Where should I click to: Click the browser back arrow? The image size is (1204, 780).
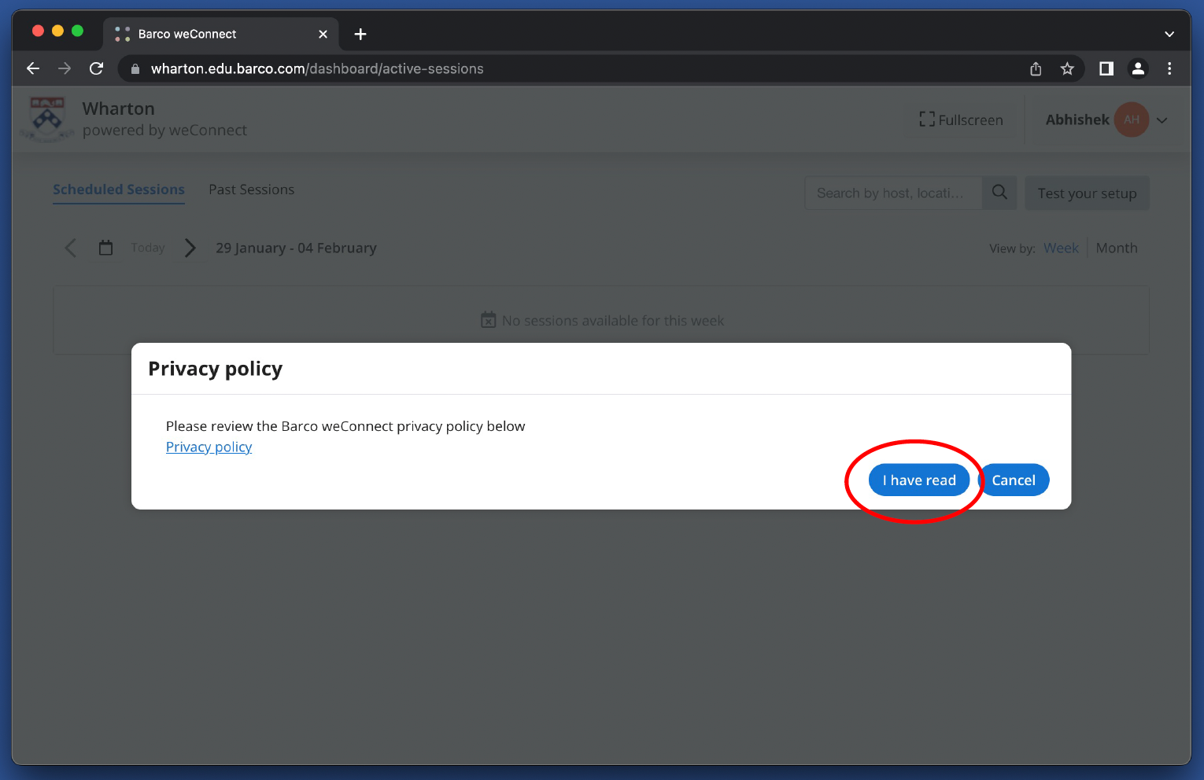click(x=33, y=68)
